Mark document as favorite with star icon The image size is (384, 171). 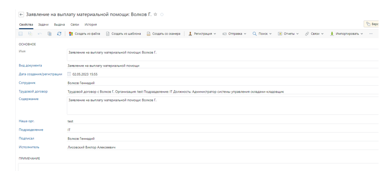click(156, 15)
